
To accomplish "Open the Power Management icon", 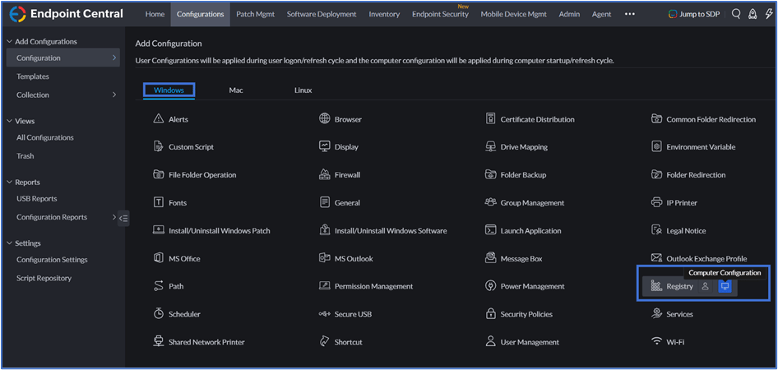I will pos(491,286).
